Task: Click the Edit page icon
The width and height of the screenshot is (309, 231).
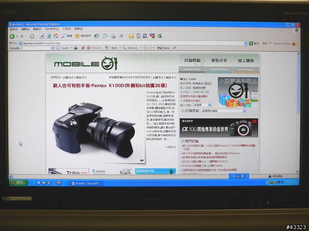Action: (x=121, y=36)
